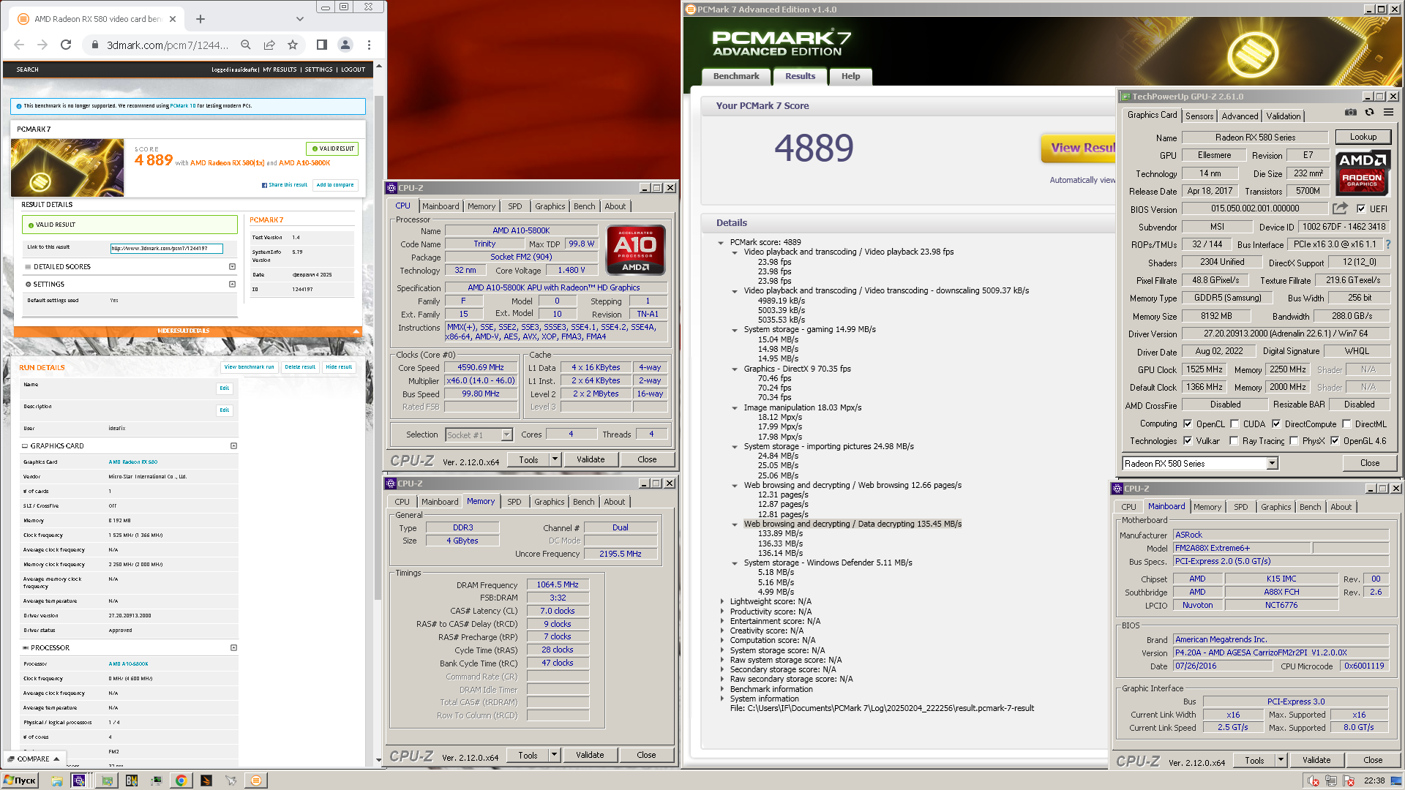
Task: Open the Start (Пуск) menu
Action: 20,780
